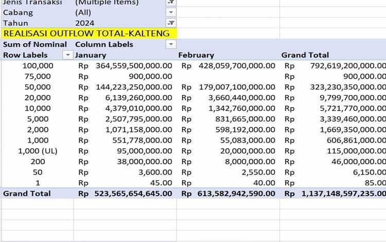Select the January column header
This screenshot has height=242, width=386.
coord(91,55)
